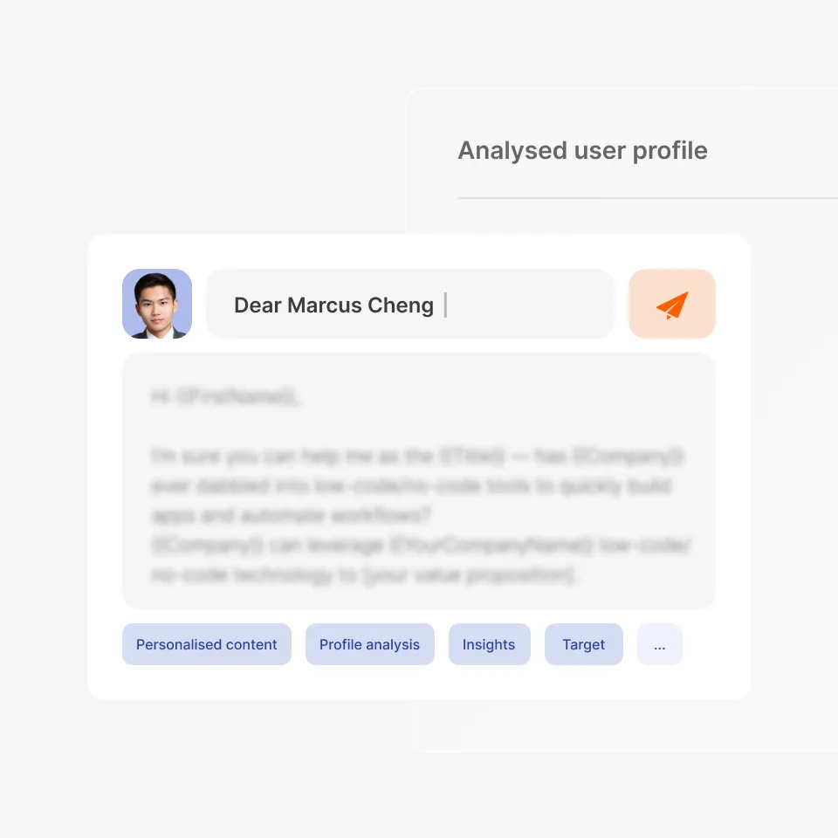This screenshot has height=838, width=838.
Task: Expand more tags with the "..." chip
Action: pyautogui.click(x=659, y=644)
